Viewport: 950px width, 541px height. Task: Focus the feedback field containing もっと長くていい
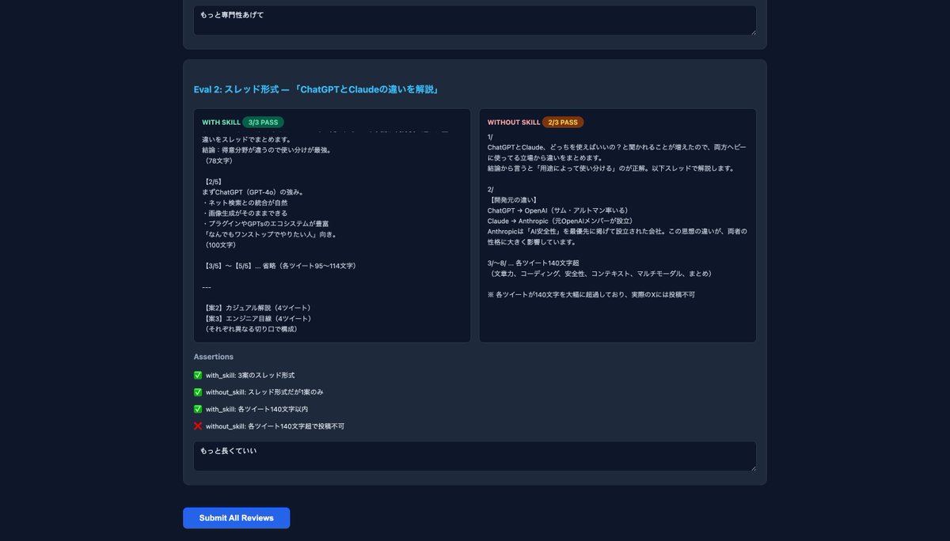click(x=475, y=456)
